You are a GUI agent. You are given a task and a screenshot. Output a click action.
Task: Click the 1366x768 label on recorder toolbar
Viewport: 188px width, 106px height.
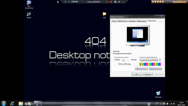(x=74, y=2)
